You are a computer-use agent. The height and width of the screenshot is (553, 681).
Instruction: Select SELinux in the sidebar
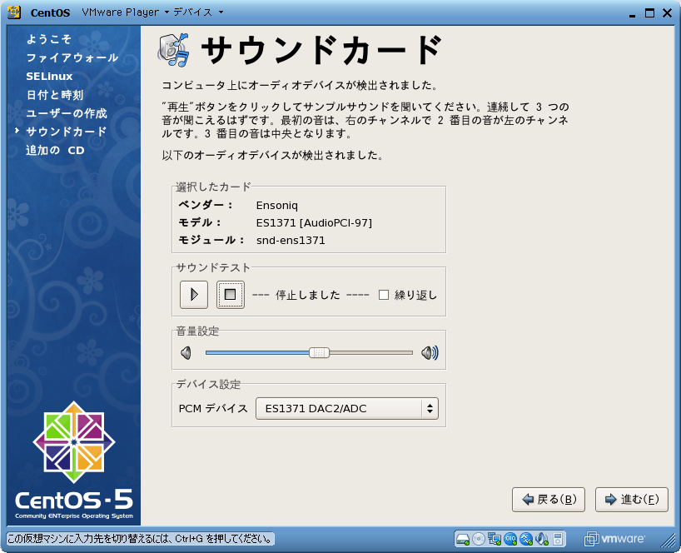point(49,77)
